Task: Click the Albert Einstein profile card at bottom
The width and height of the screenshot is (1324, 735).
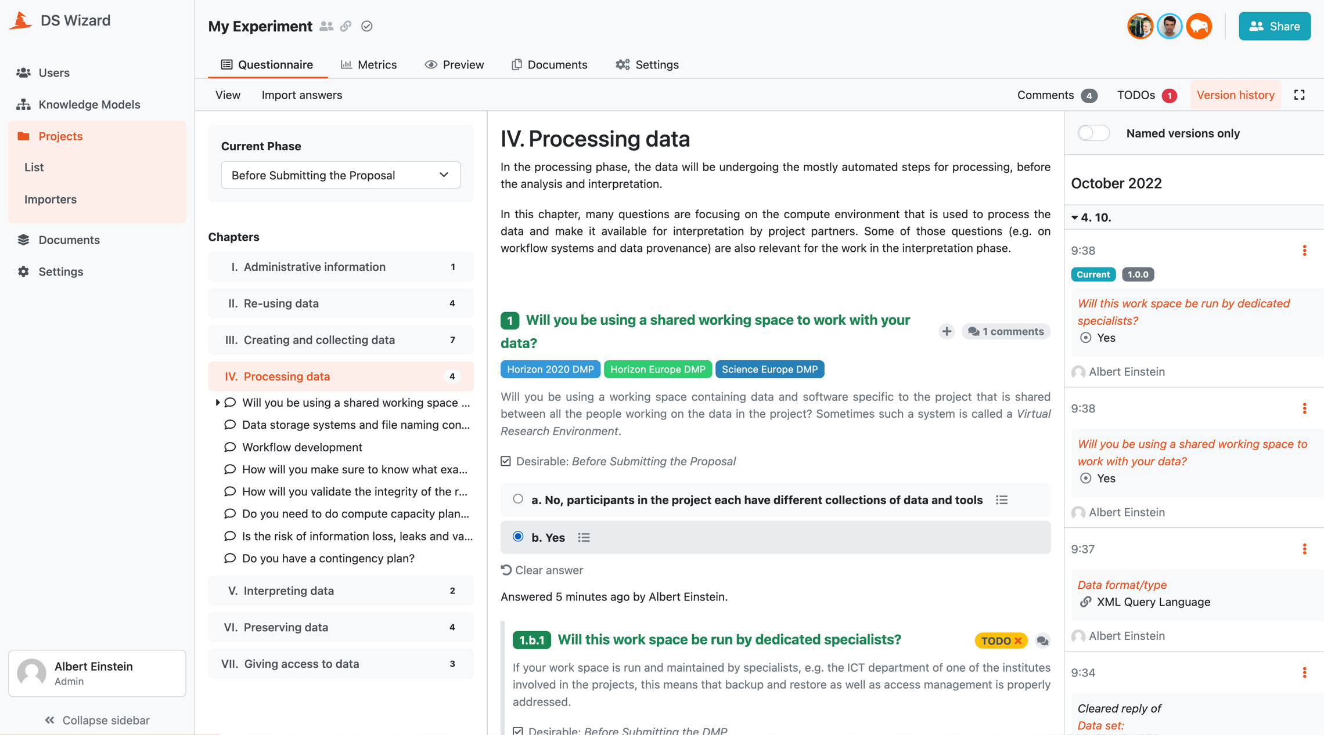Action: [96, 673]
